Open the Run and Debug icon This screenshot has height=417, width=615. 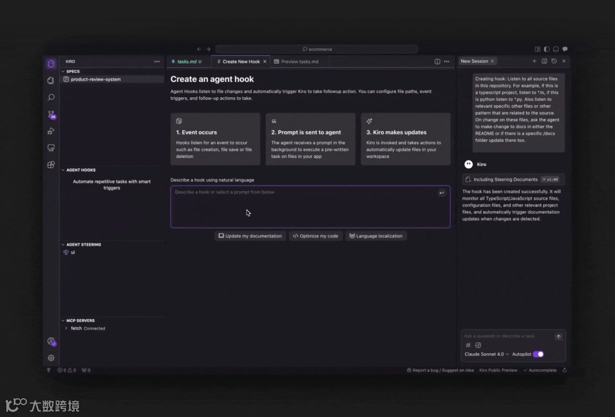pos(51,131)
